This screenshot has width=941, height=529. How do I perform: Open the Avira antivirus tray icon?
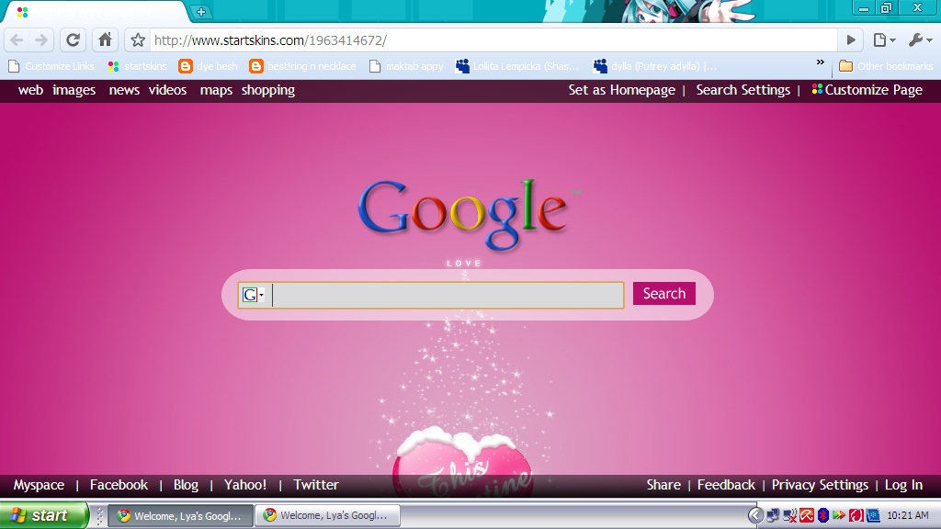coord(805,515)
